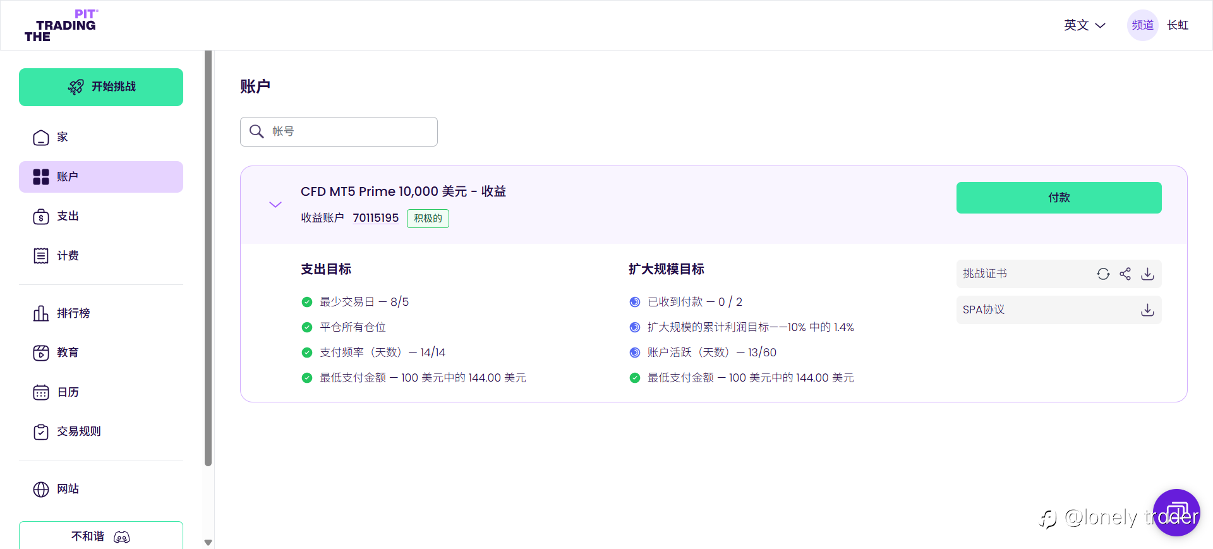Collapse the CFD MT5 Prime account card
Image resolution: width=1213 pixels, height=549 pixels.
click(x=275, y=205)
